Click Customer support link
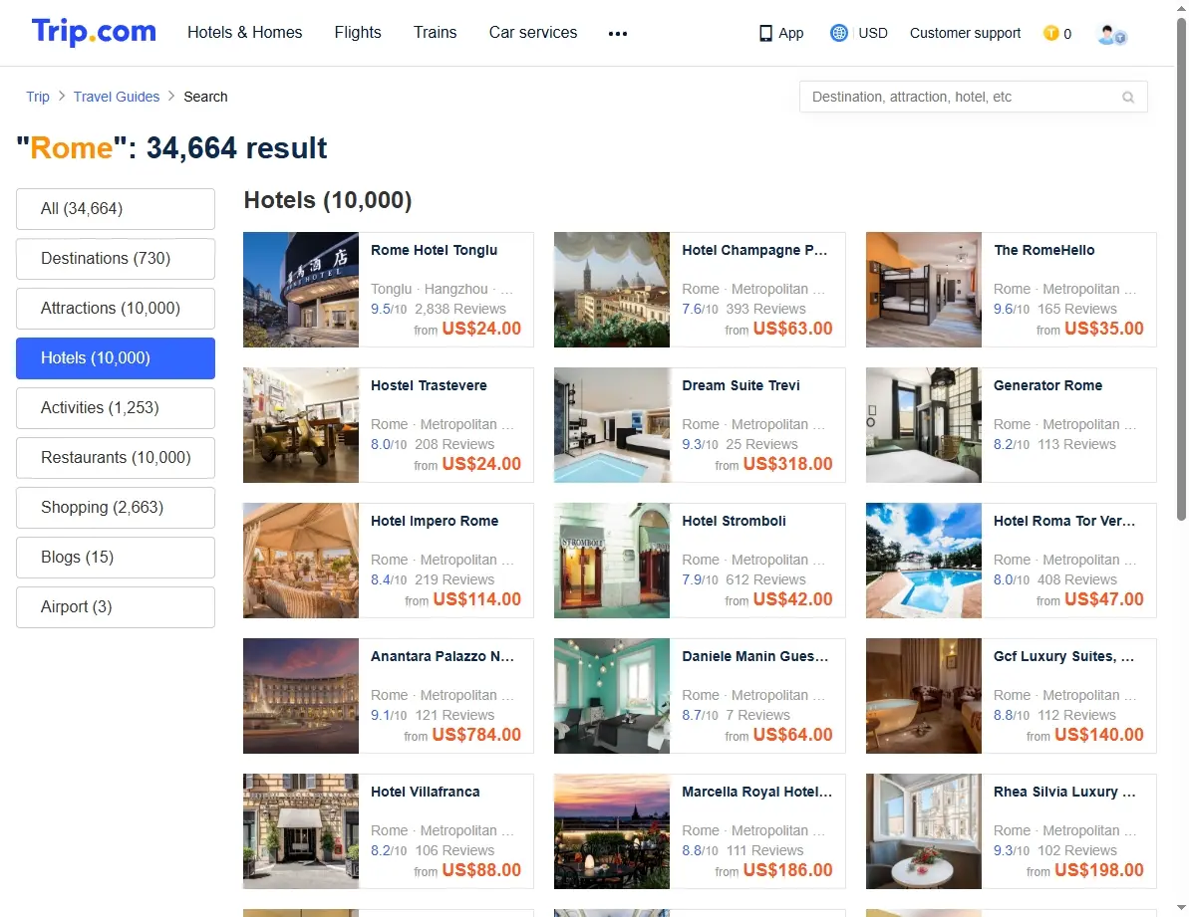The width and height of the screenshot is (1189, 917). 966,33
